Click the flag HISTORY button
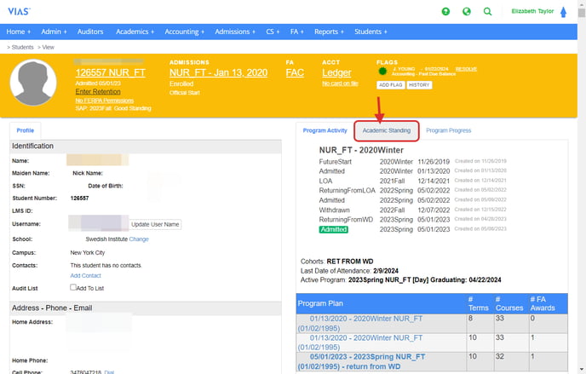Image resolution: width=586 pixels, height=374 pixels. pos(419,85)
